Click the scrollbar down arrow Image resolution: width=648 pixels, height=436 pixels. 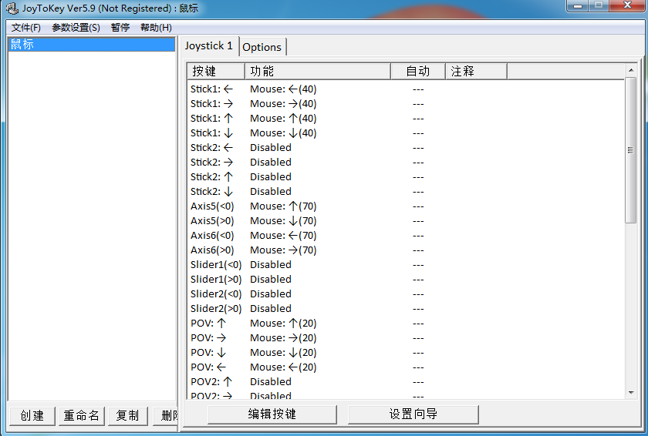[x=631, y=393]
